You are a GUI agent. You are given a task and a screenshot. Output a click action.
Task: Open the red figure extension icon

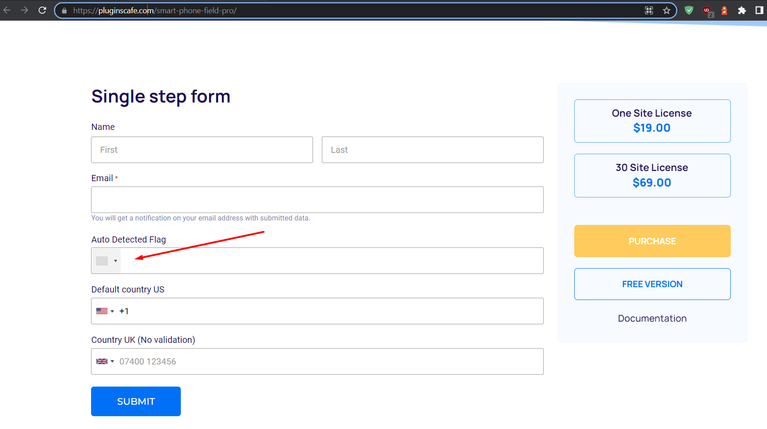tap(724, 10)
